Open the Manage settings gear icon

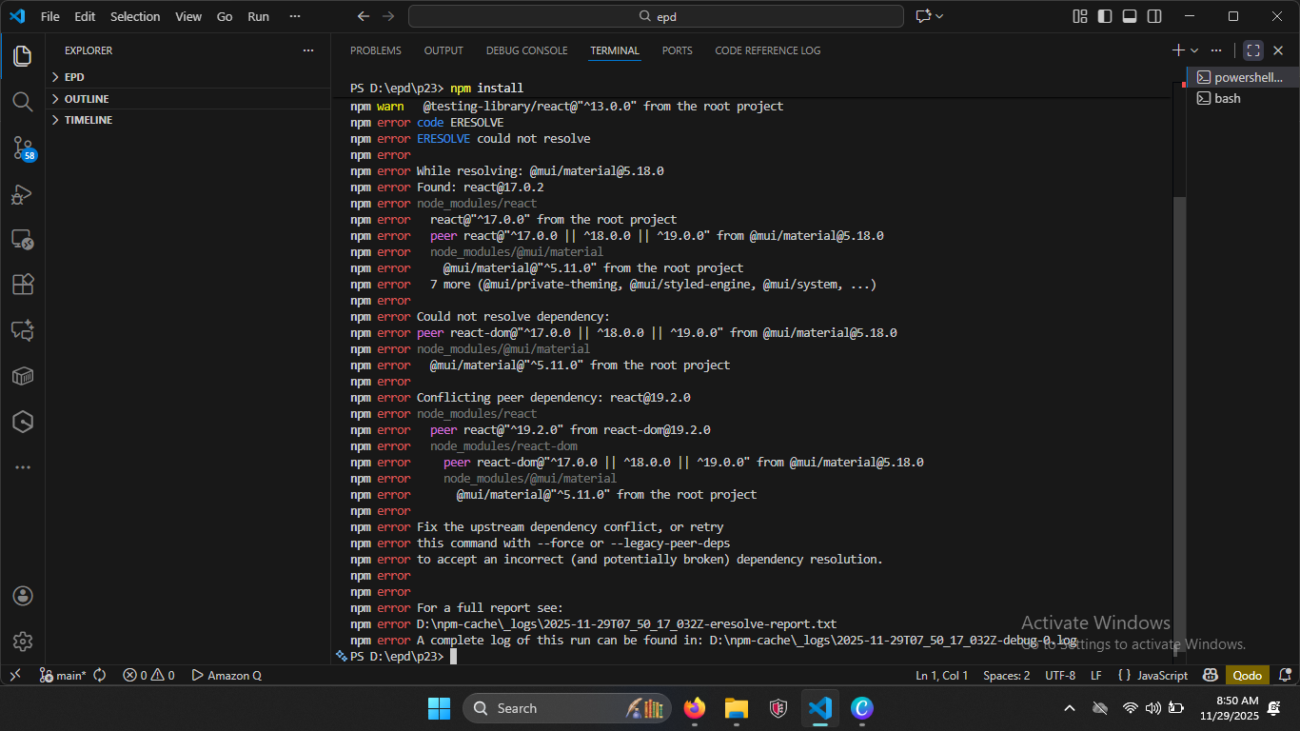coord(23,641)
